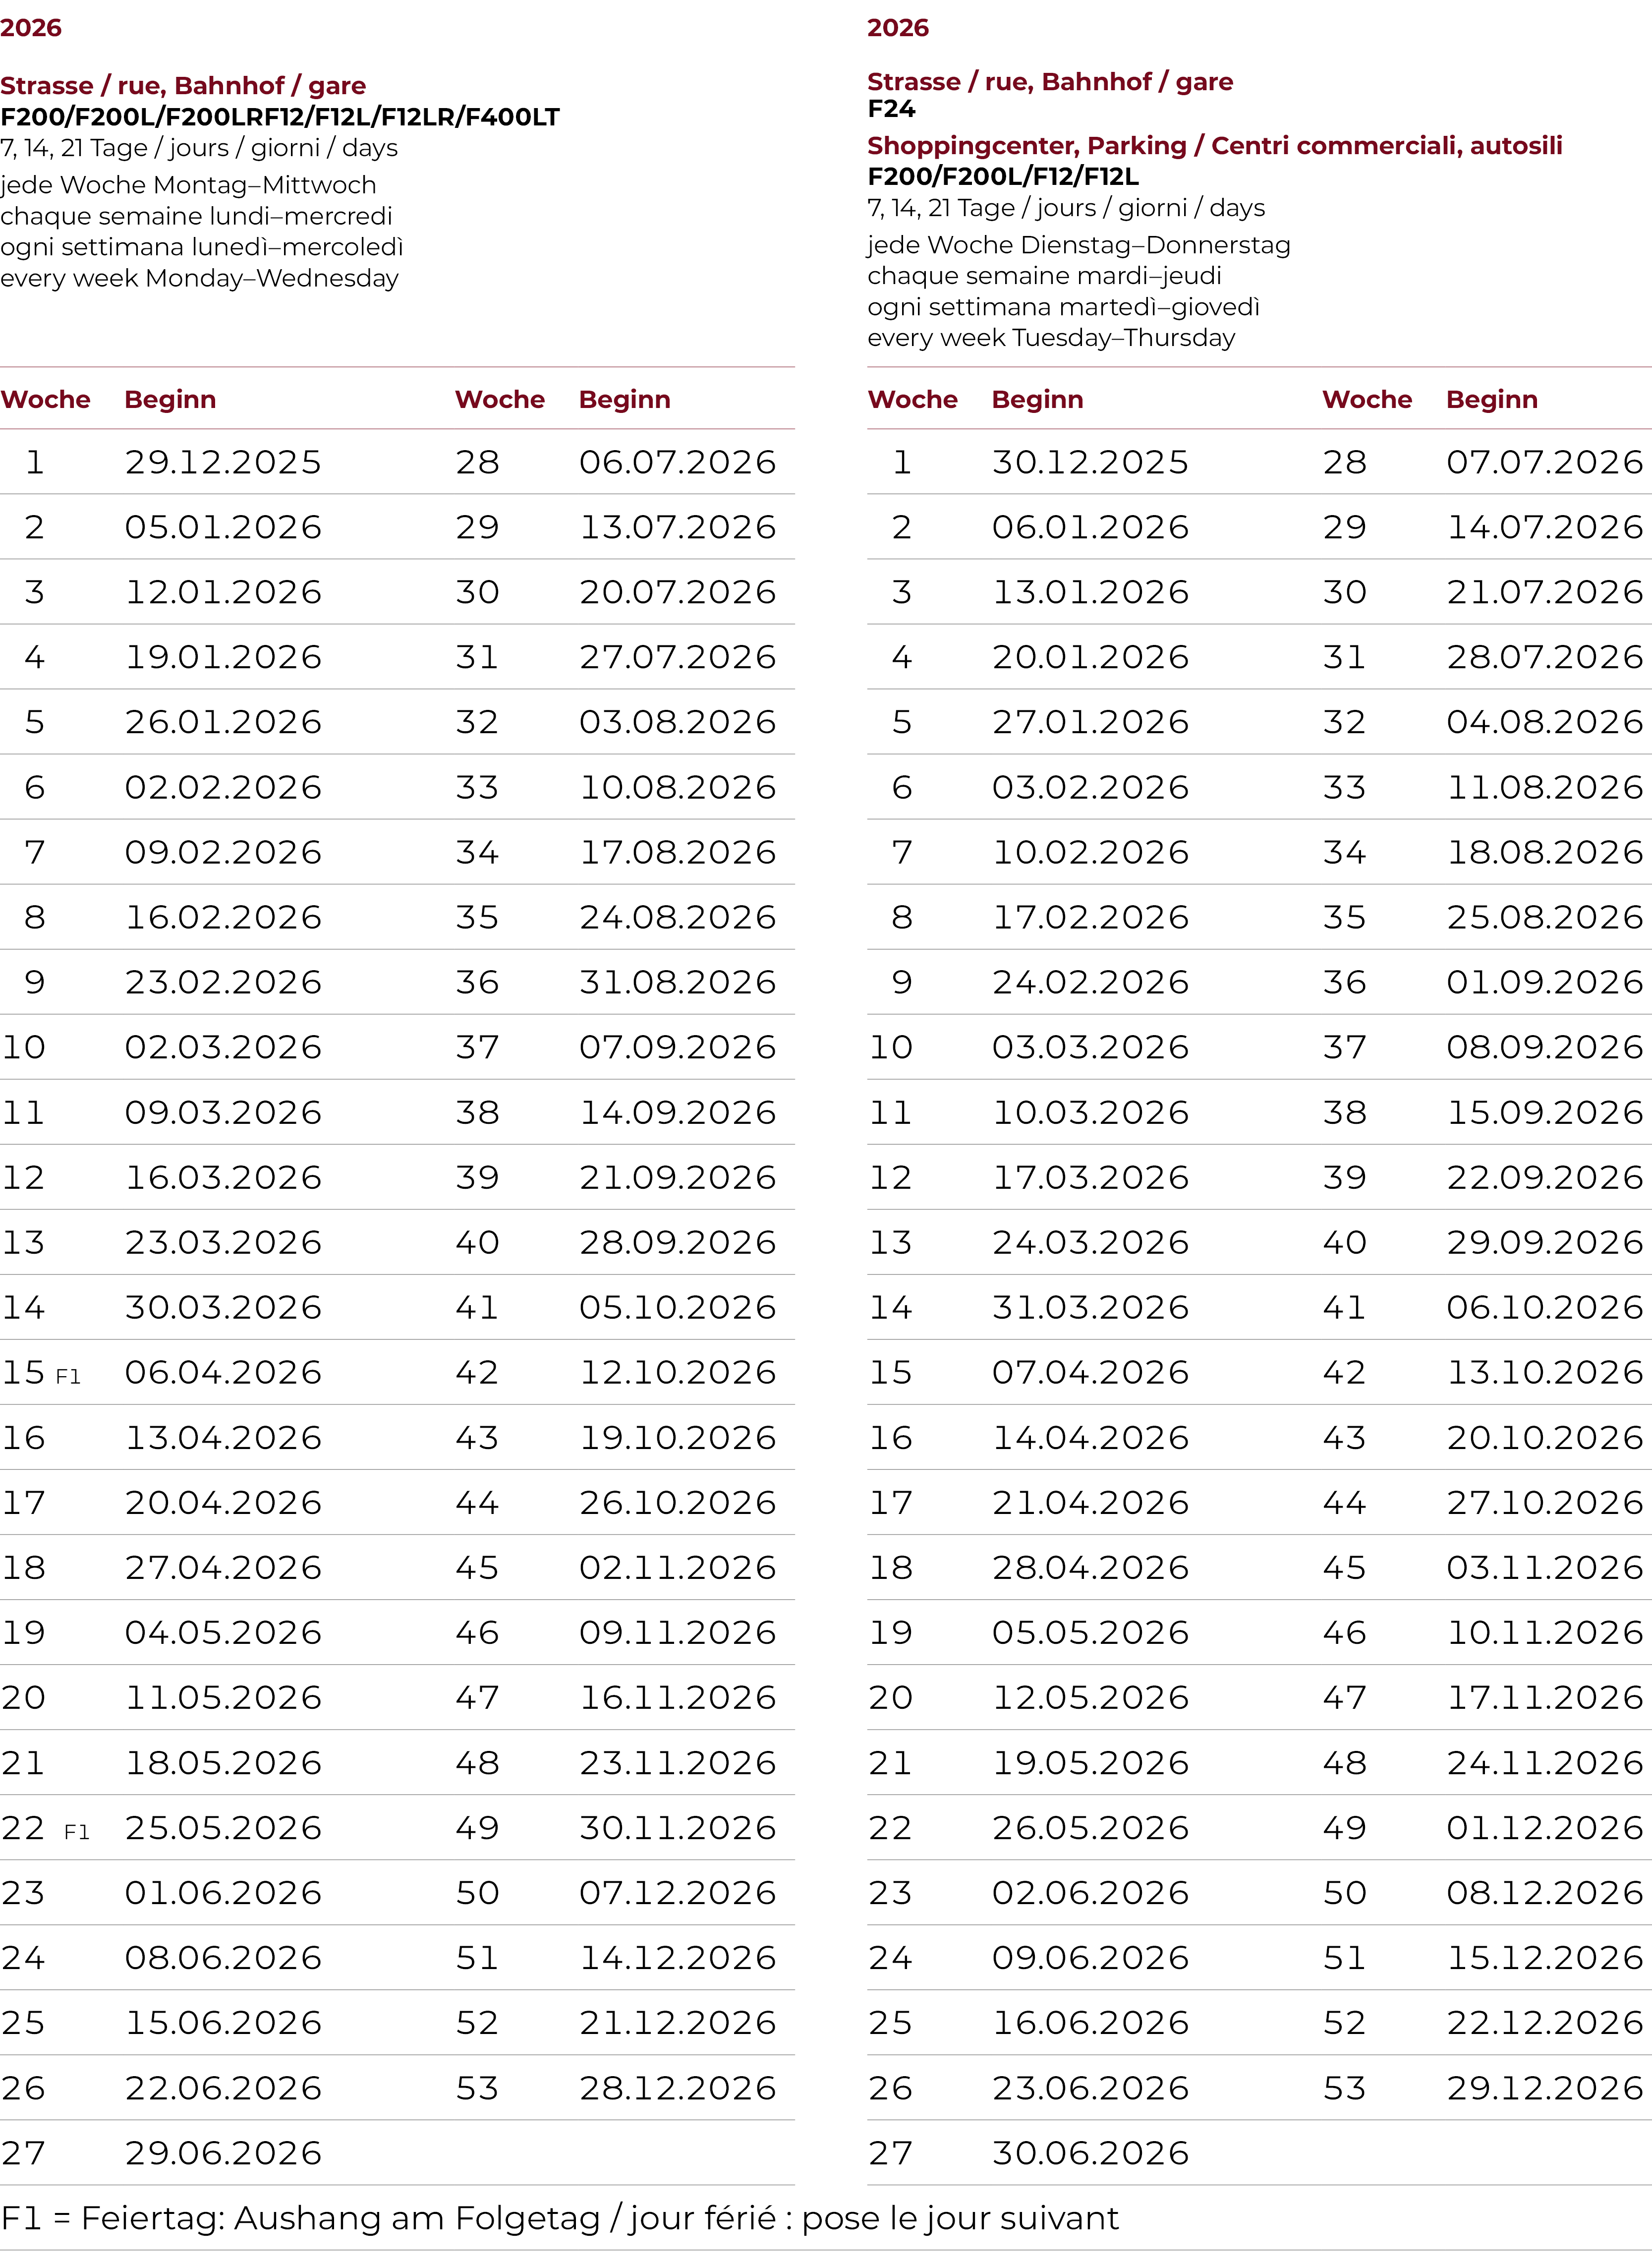Select the Whit Monday week date 25.05.2026
The width and height of the screenshot is (1652, 2266).
click(x=223, y=1827)
